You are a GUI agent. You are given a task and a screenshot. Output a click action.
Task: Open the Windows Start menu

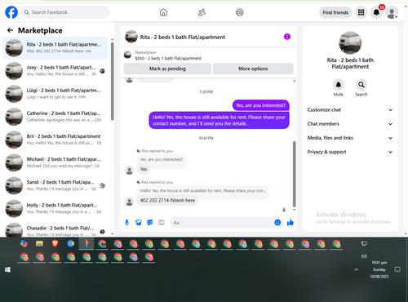[x=7, y=269]
